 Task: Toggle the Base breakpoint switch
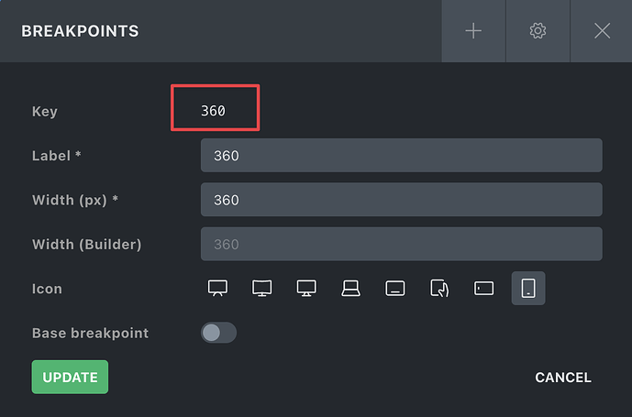pyautogui.click(x=218, y=333)
